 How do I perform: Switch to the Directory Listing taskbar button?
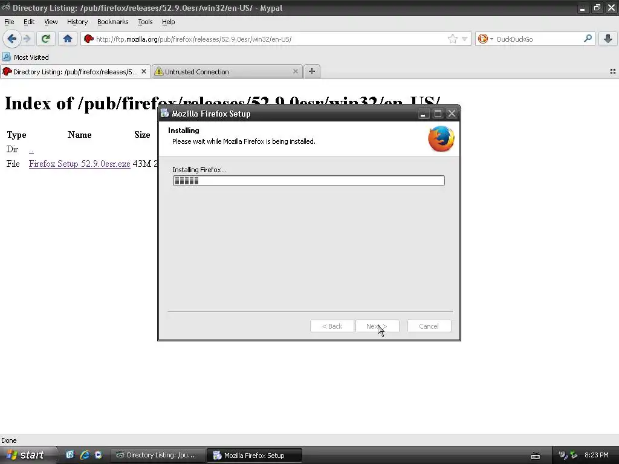[157, 455]
